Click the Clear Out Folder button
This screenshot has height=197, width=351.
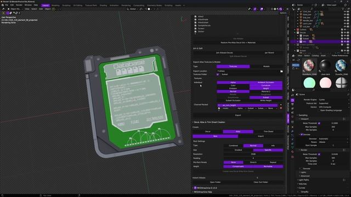pos(261,182)
